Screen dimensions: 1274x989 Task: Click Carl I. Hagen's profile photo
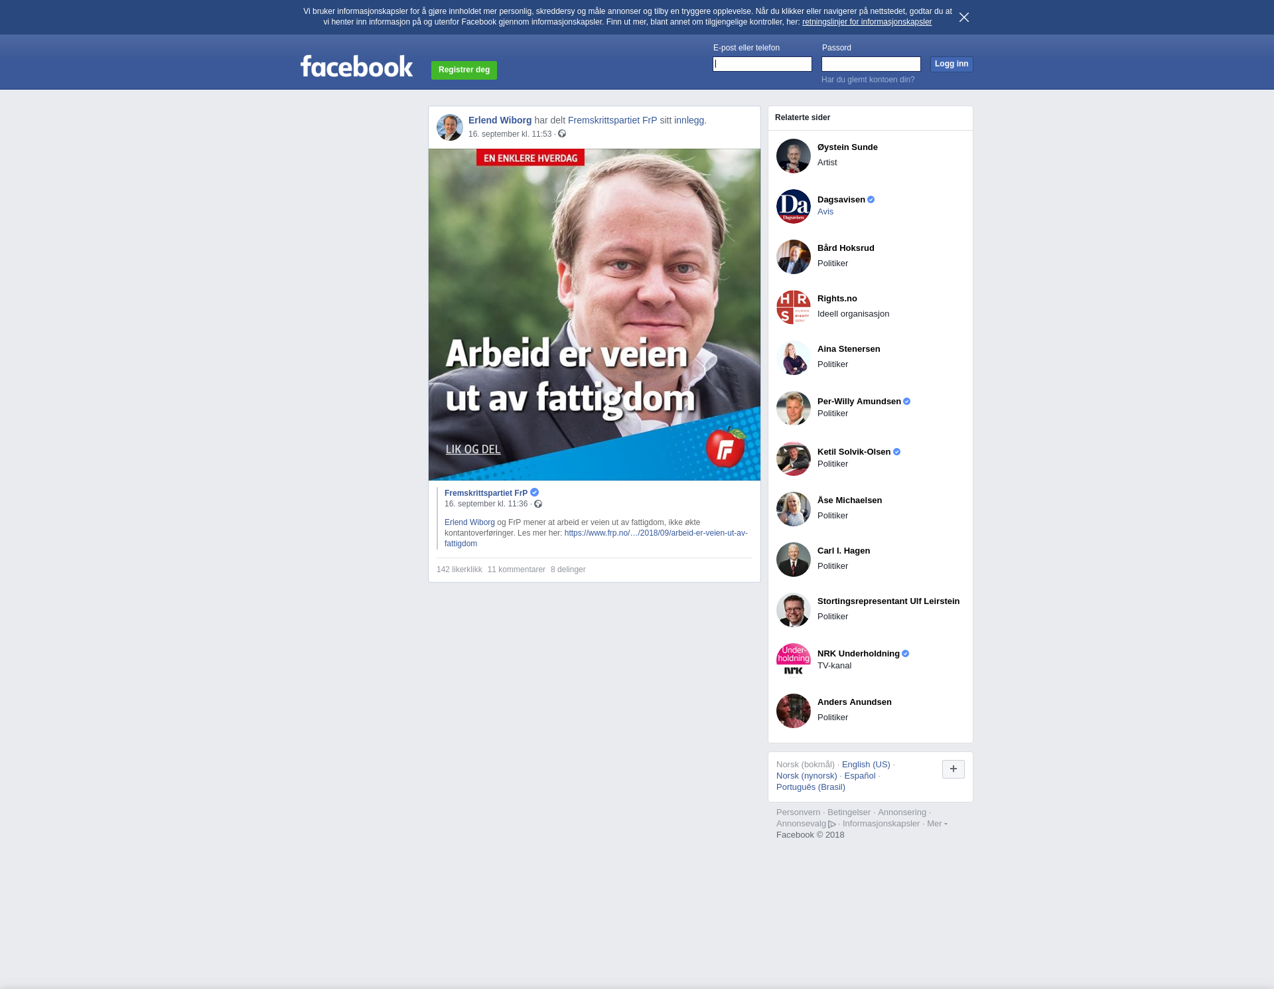(x=793, y=560)
